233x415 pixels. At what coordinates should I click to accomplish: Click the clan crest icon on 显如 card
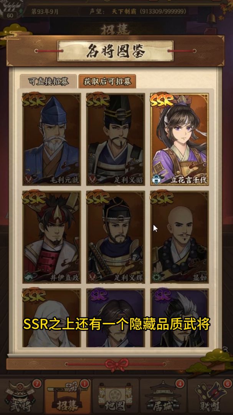pos(156,277)
